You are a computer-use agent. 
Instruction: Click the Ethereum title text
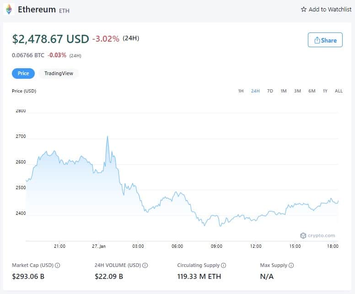pos(37,10)
